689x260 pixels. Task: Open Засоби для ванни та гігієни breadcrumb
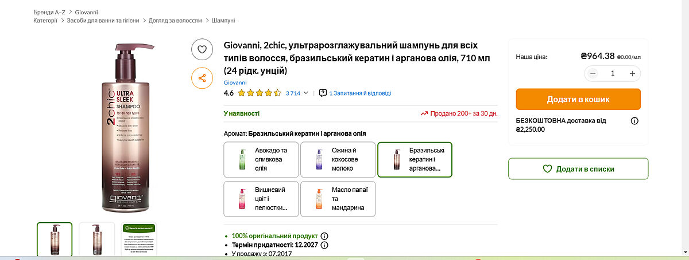[103, 21]
